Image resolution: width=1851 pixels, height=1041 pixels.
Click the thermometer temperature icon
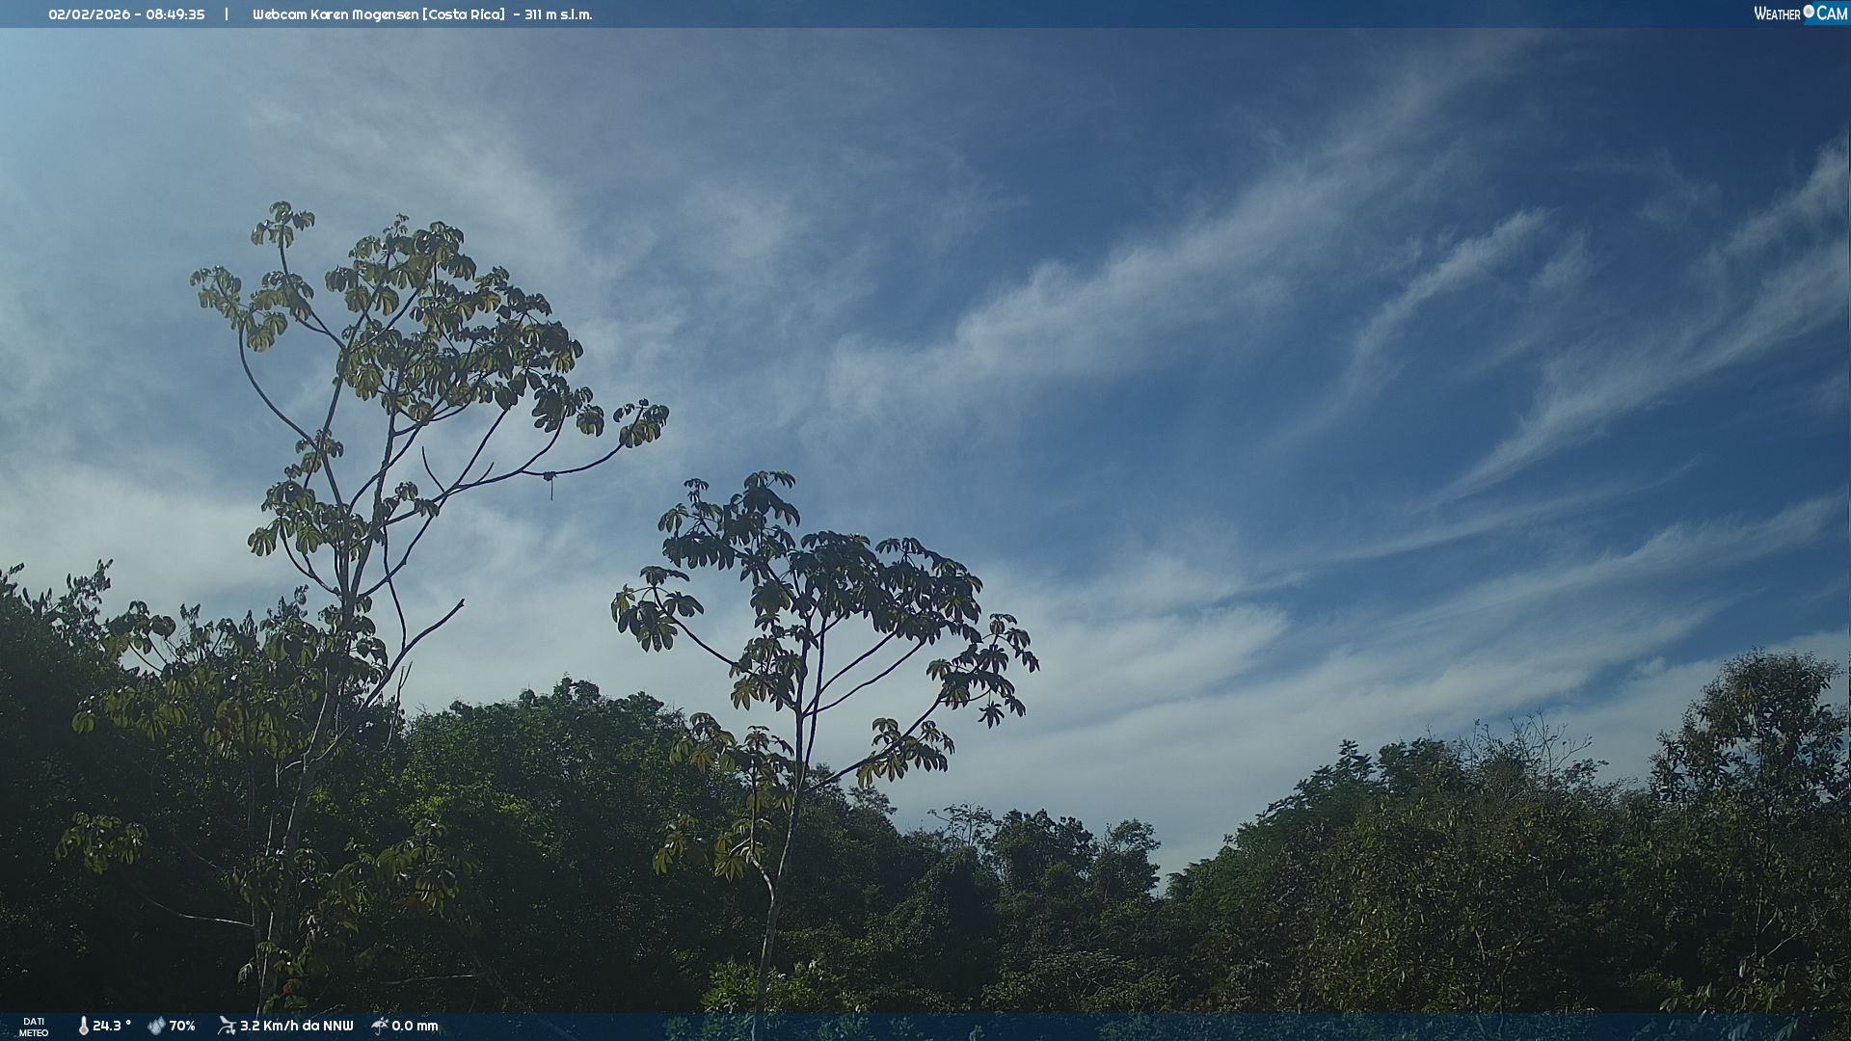point(83,1026)
